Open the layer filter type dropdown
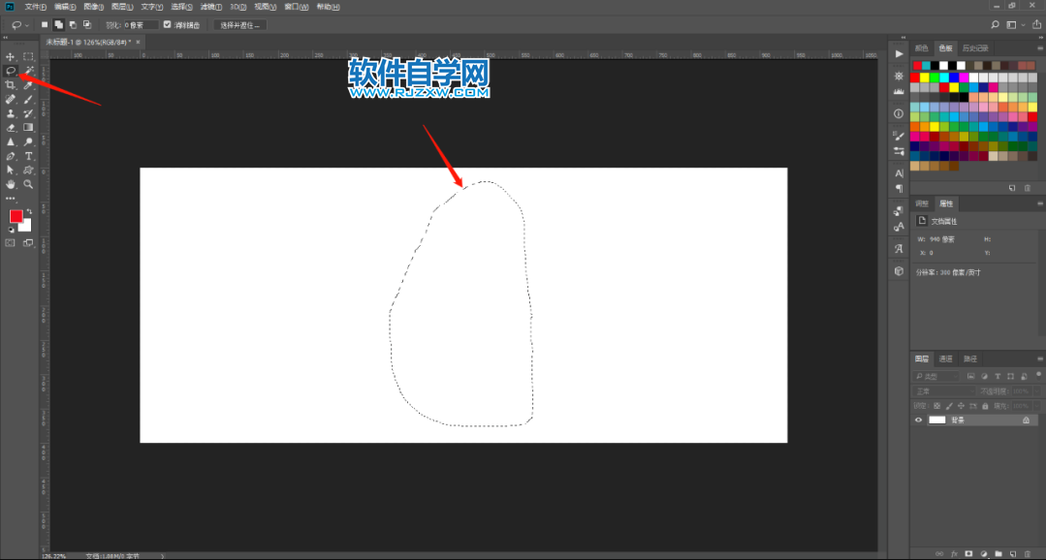1046x560 pixels. click(x=937, y=377)
